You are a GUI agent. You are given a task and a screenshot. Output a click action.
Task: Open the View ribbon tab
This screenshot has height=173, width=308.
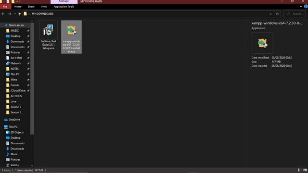pos(44,6)
